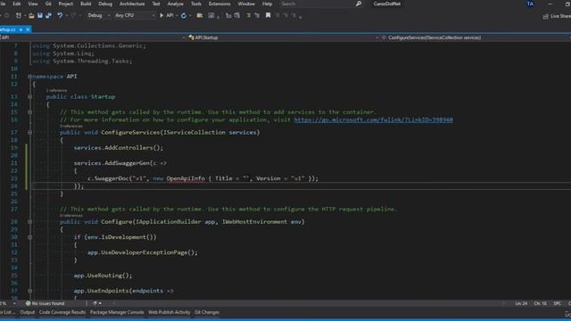Open the Build menu
Viewport: 571px width, 321px height.
point(86,4)
